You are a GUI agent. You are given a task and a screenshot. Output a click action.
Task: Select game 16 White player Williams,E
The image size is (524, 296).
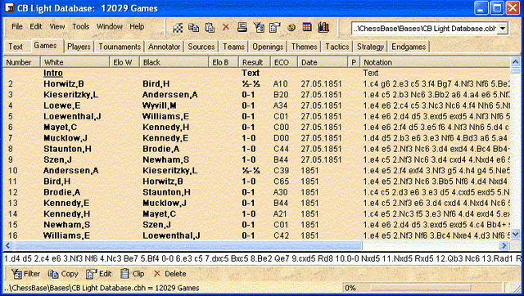67,235
